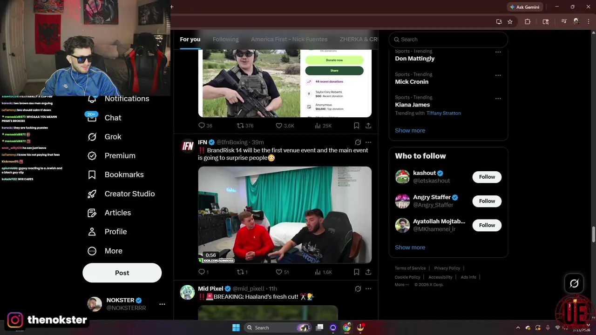
Task: Open Cookie Policy link
Action: pos(407,277)
